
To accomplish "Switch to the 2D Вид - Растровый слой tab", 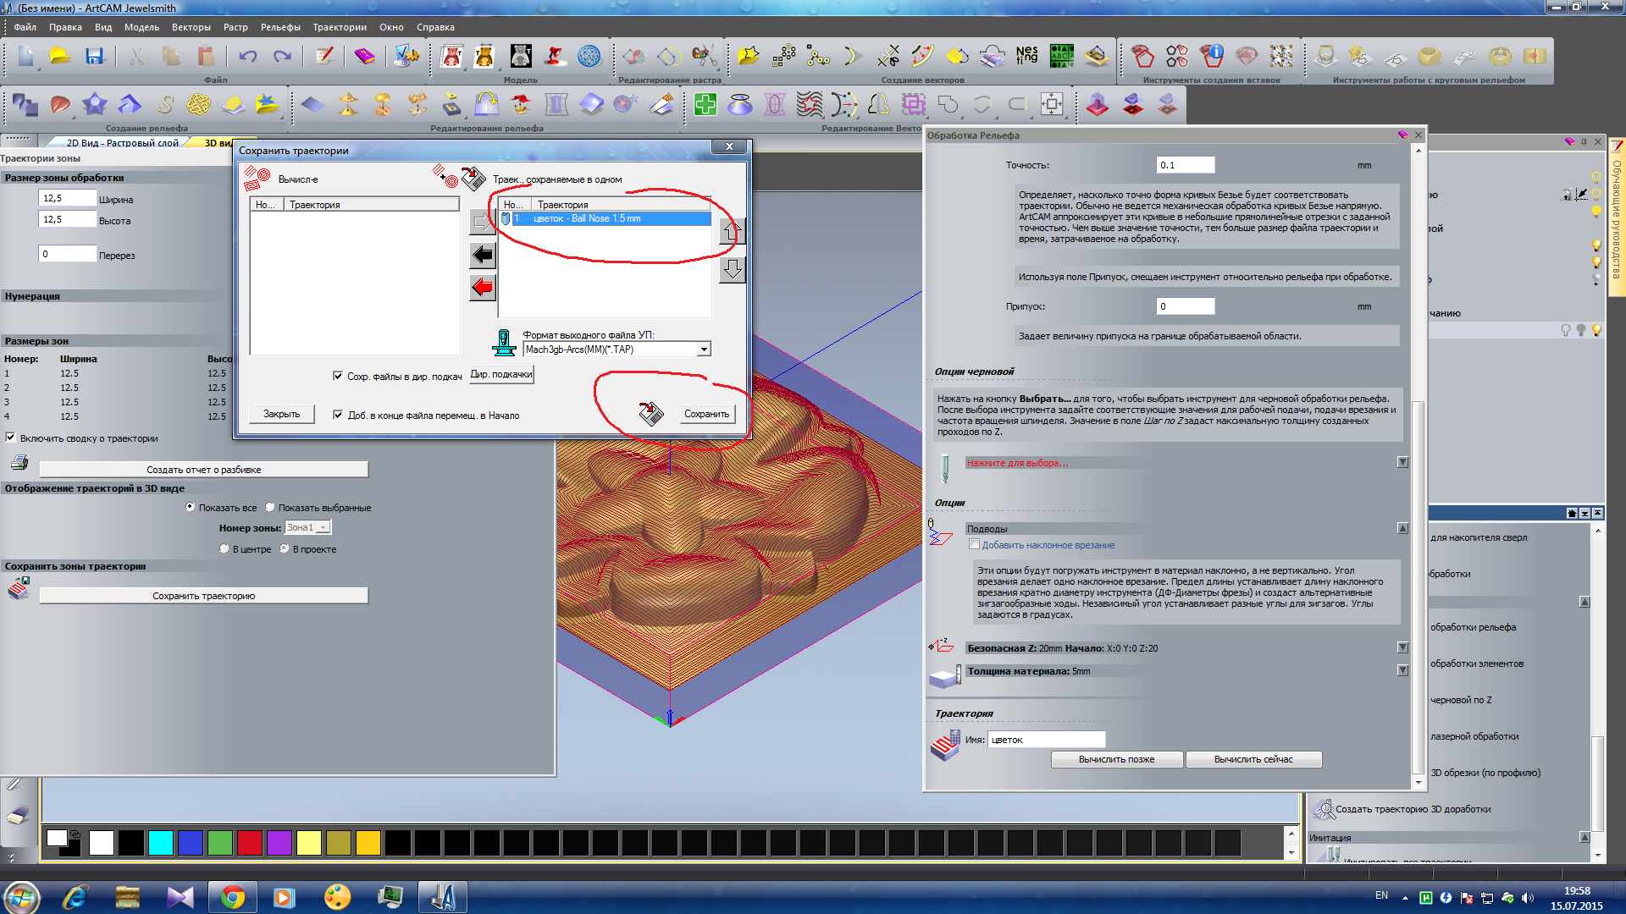I will click(122, 143).
